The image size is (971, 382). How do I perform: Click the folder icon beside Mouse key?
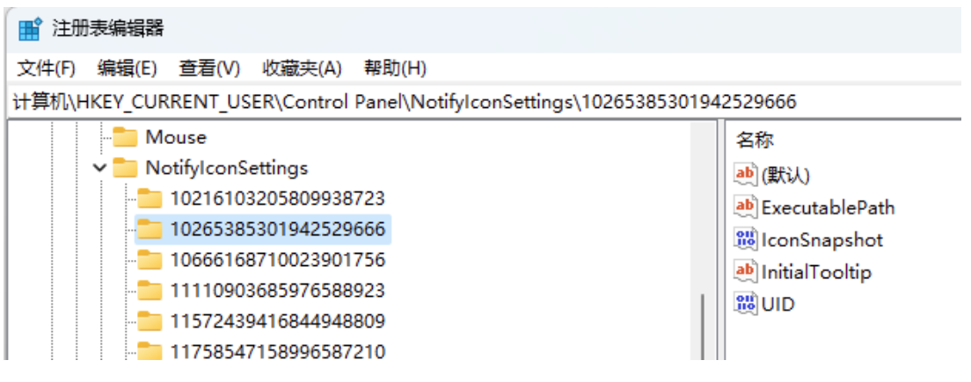coord(126,137)
